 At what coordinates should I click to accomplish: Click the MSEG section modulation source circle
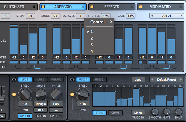tap(72, 79)
